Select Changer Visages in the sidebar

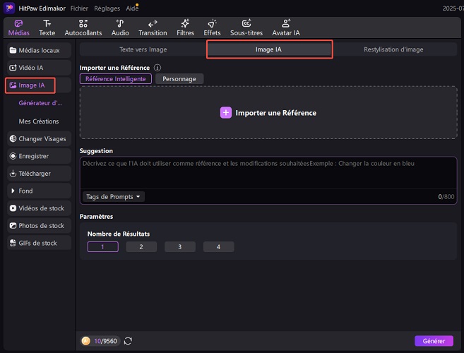click(39, 139)
